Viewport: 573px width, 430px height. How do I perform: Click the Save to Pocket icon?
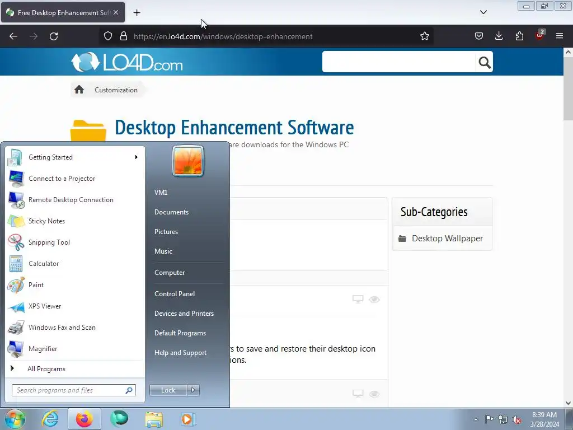[479, 36]
